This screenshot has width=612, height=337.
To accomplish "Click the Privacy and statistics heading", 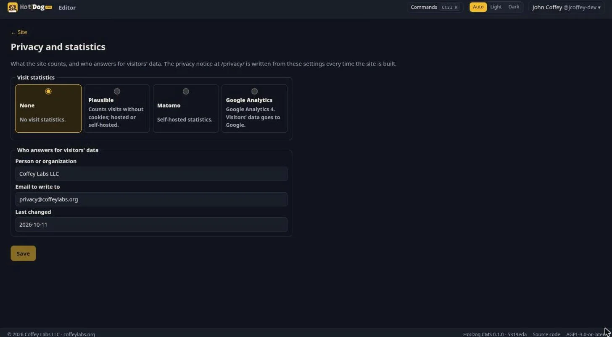I will 58,47.
